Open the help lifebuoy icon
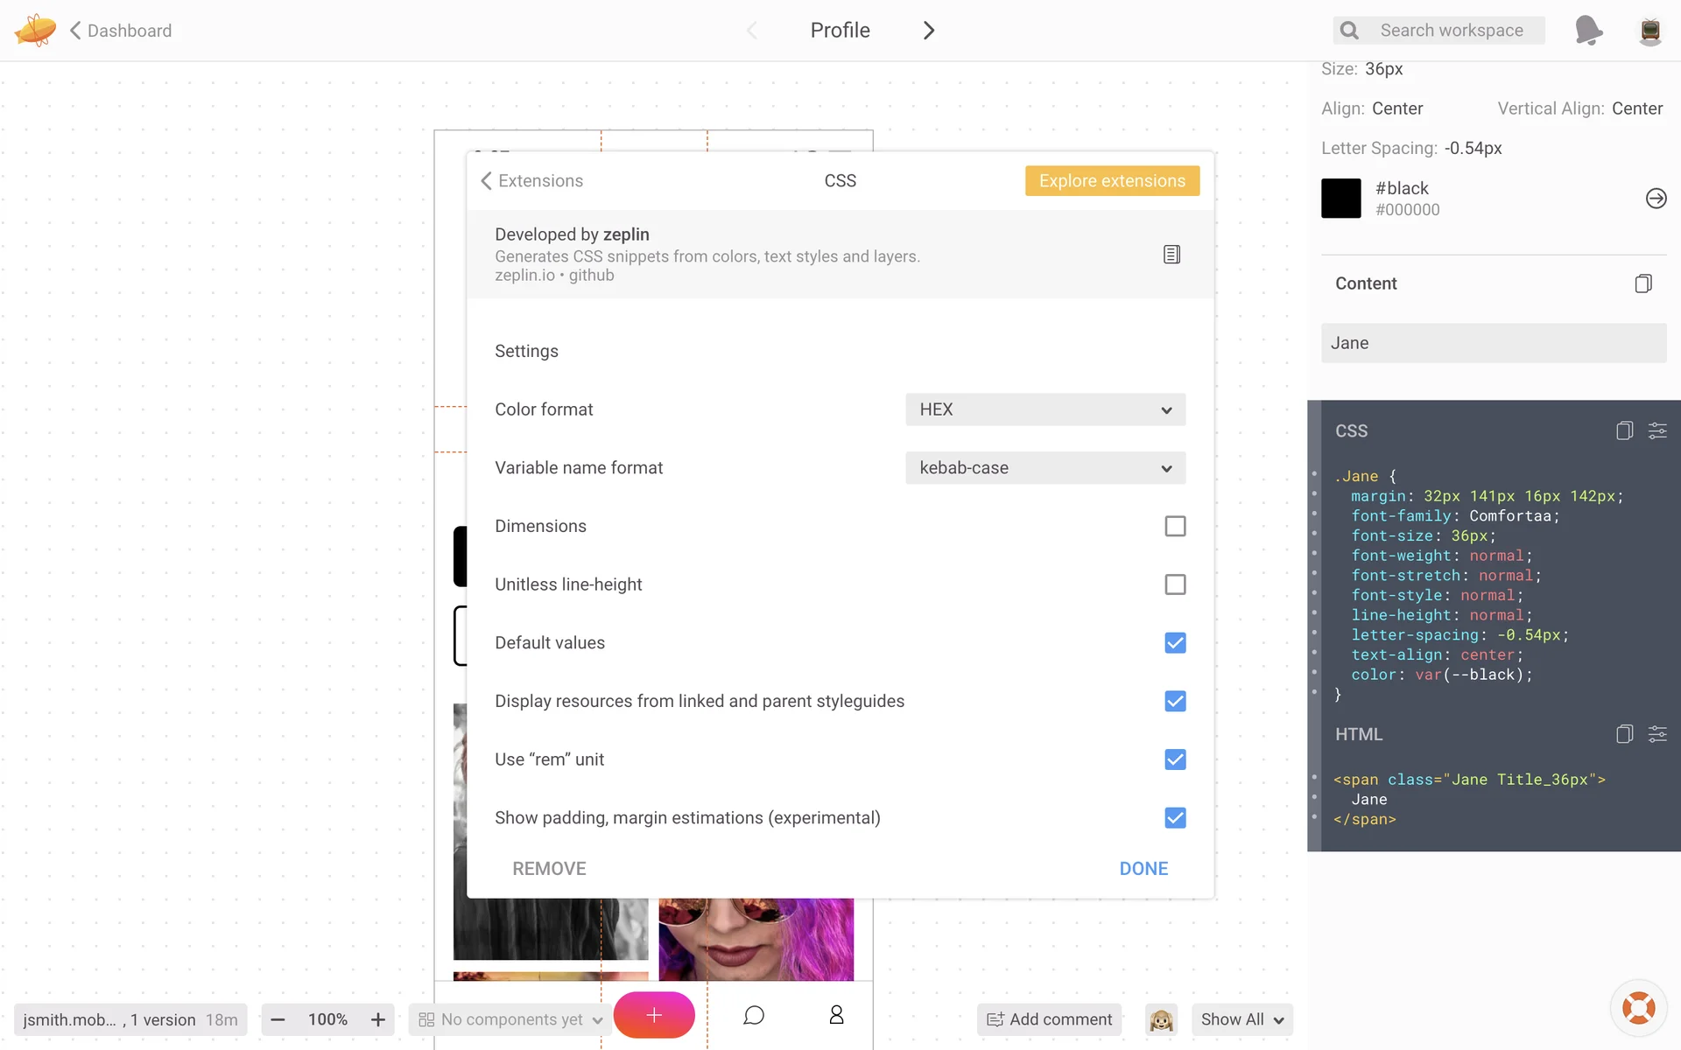1681x1050 pixels. (x=1638, y=1008)
